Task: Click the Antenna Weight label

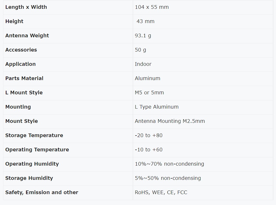Action: (x=27, y=36)
